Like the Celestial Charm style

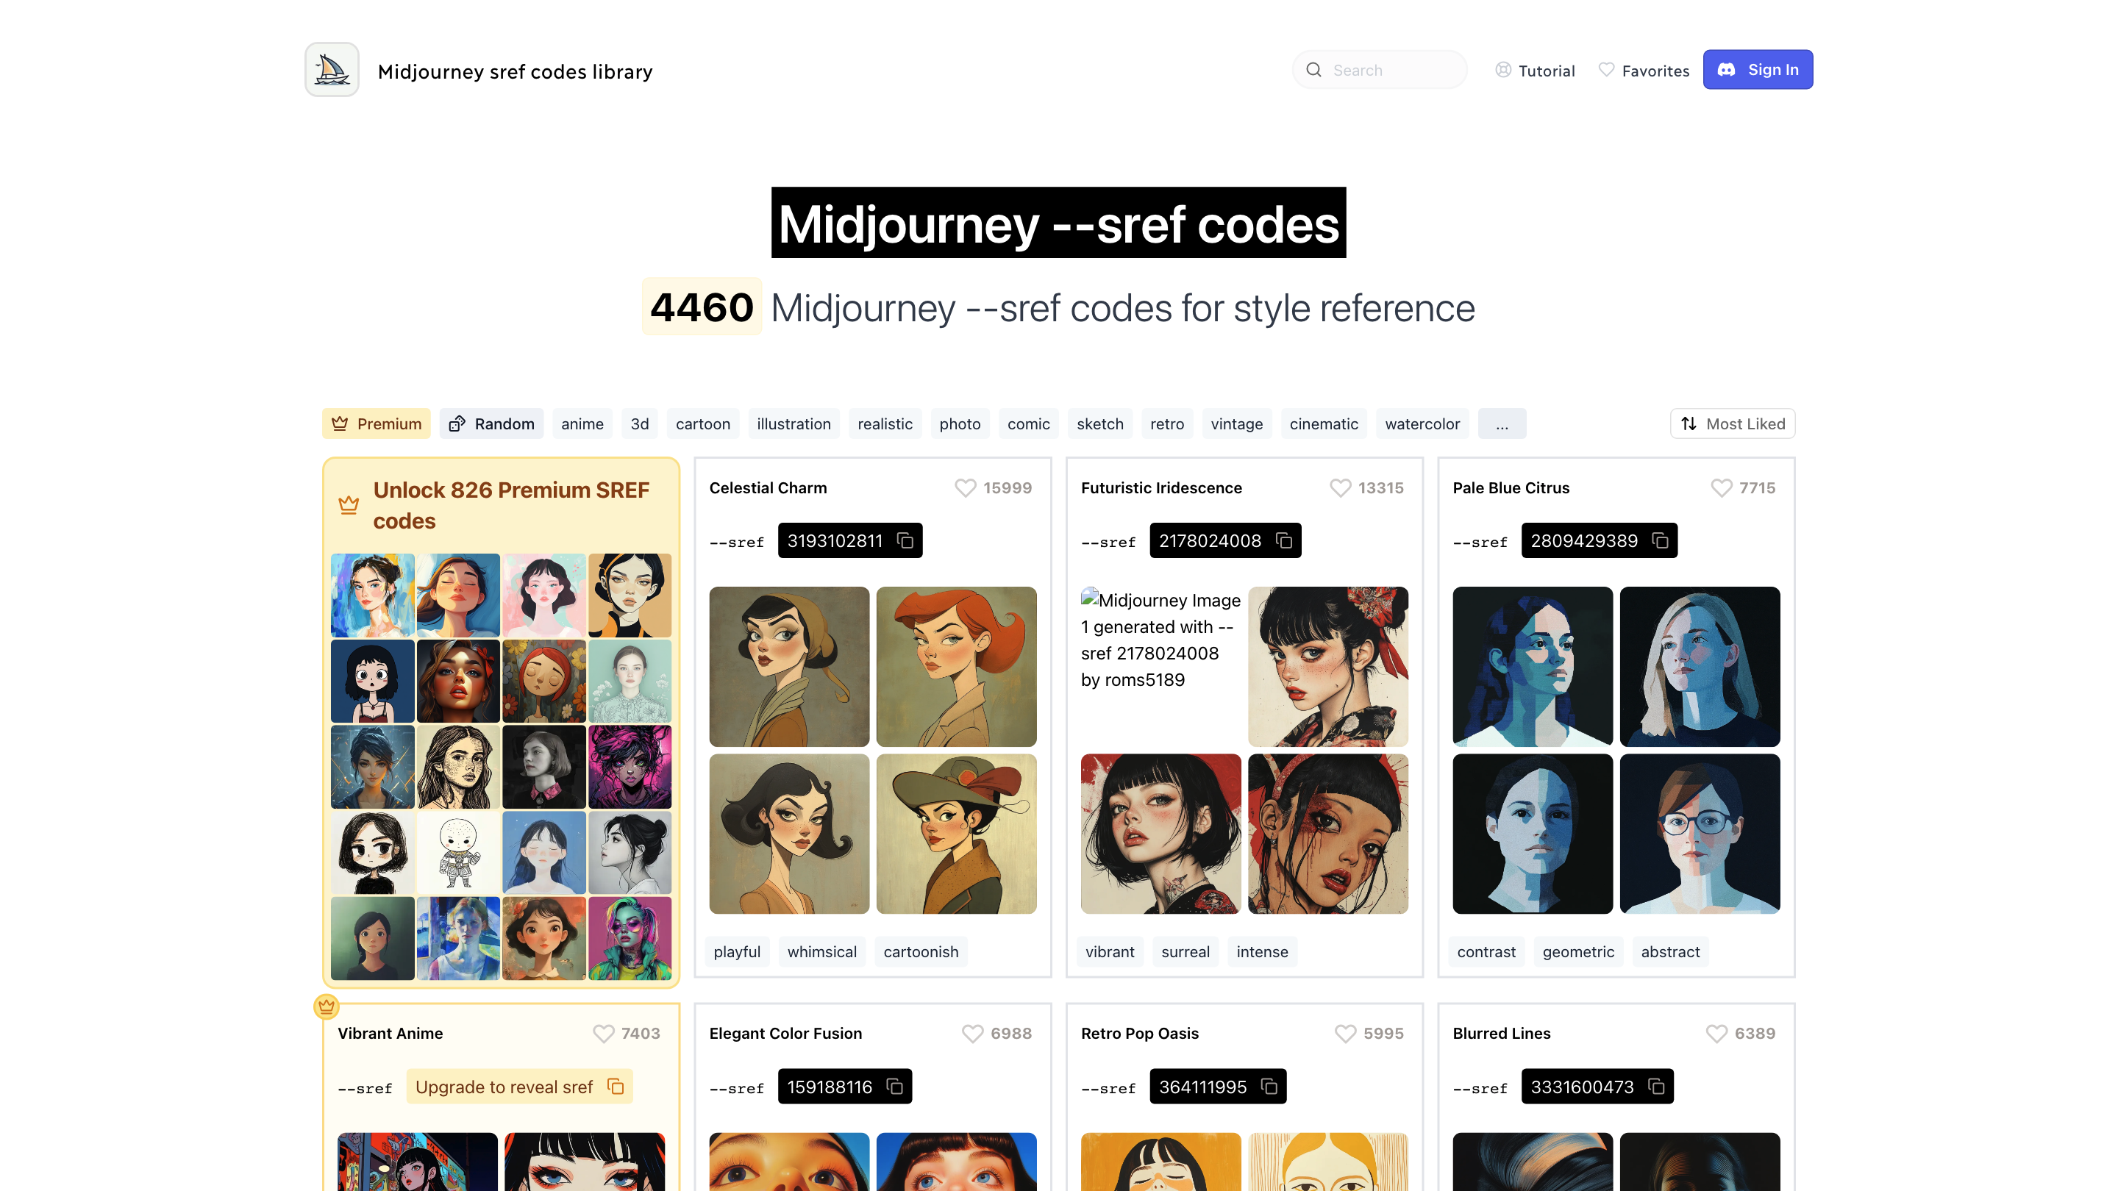click(x=966, y=488)
